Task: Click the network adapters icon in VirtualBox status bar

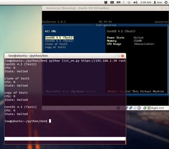Action: [131, 108]
